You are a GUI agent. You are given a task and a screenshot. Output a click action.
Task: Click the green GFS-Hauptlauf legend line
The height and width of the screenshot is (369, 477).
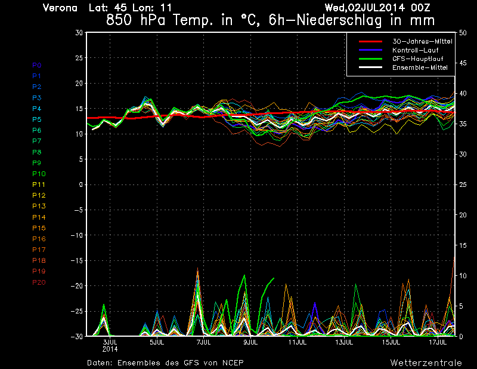pyautogui.click(x=370, y=59)
